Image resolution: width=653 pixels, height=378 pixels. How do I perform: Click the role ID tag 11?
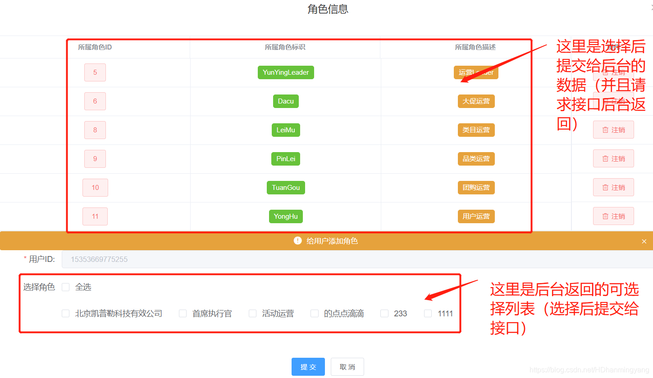95,216
